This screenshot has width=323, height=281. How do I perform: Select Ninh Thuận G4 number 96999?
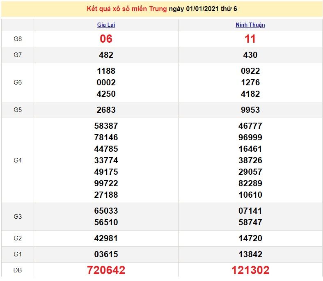pyautogui.click(x=250, y=137)
